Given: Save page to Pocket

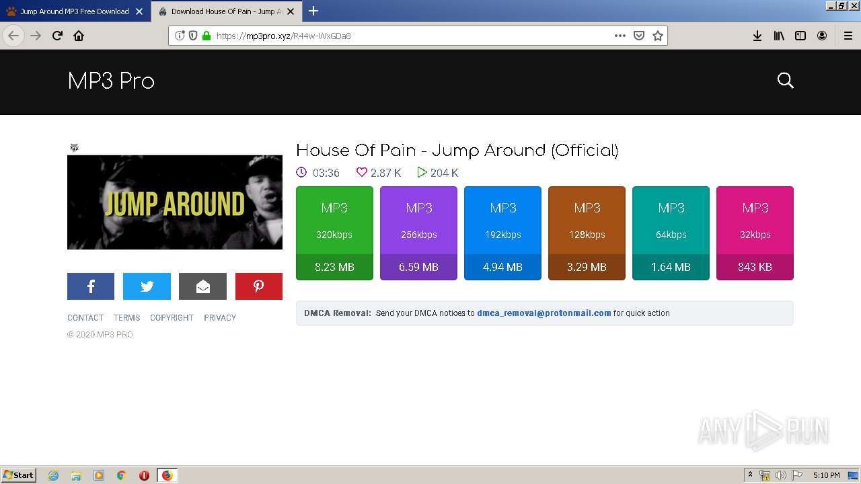Looking at the screenshot, I should pyautogui.click(x=639, y=36).
